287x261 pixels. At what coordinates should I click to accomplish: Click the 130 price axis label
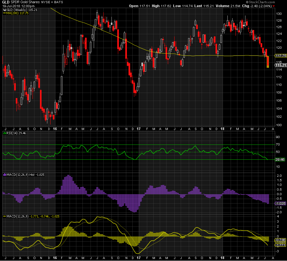279,14
